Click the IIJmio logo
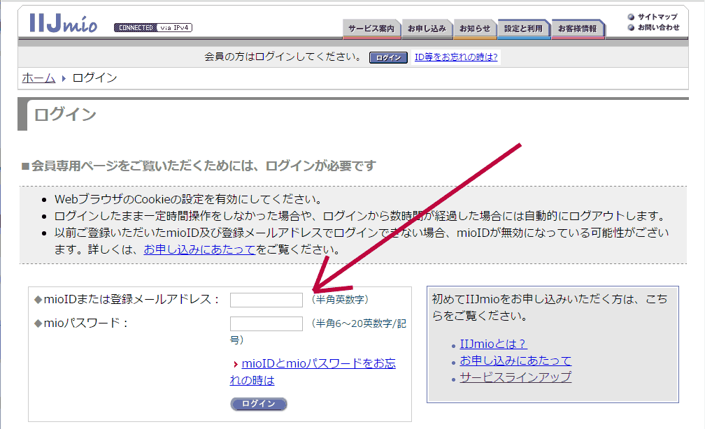Image resolution: width=705 pixels, height=429 pixels. [63, 23]
